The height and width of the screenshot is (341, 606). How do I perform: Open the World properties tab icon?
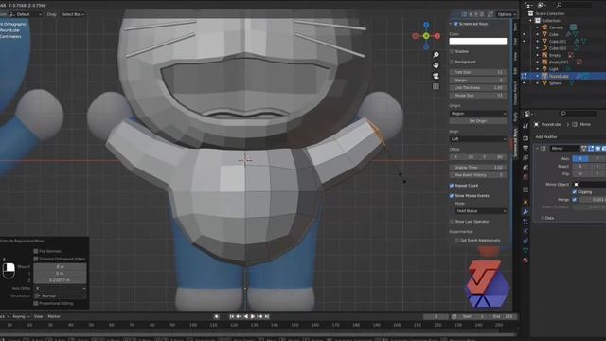tap(526, 177)
